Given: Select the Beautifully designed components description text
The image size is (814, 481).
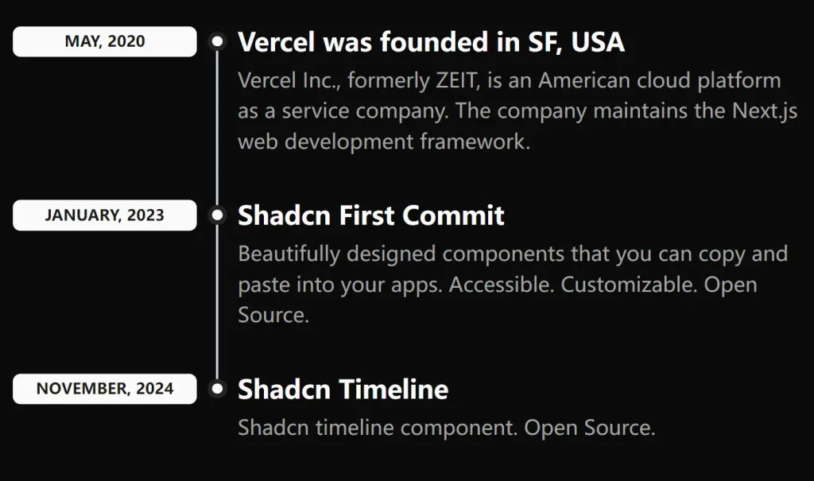Looking at the screenshot, I should 513,284.
